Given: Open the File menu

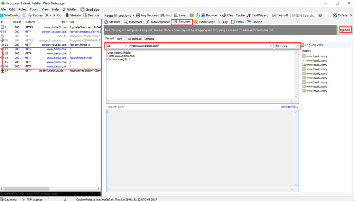Looking at the screenshot, I should point(3,9).
